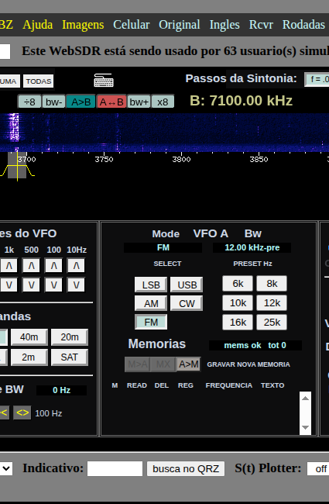Open the Imagens menu item

(x=83, y=25)
